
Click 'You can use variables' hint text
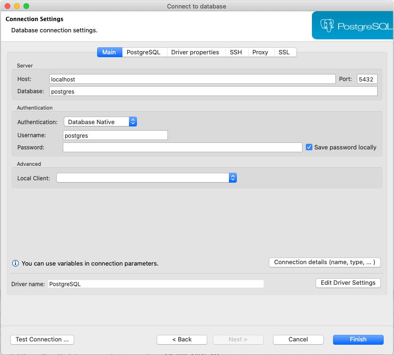(x=90, y=263)
